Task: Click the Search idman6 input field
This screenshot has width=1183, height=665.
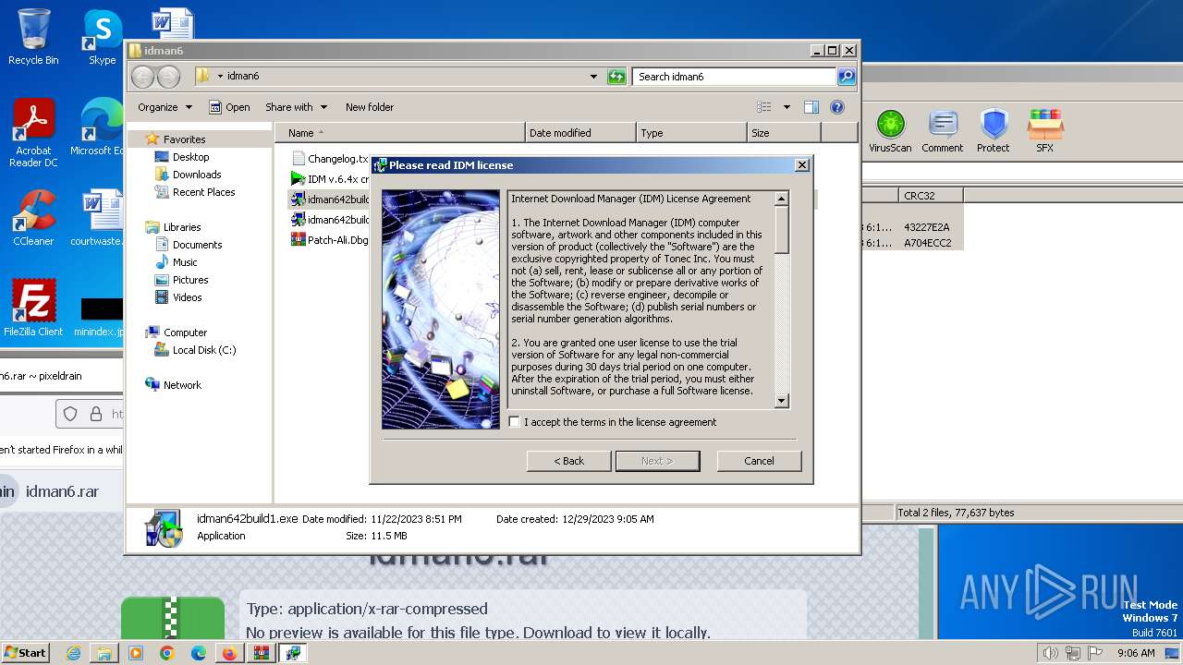Action: point(735,77)
